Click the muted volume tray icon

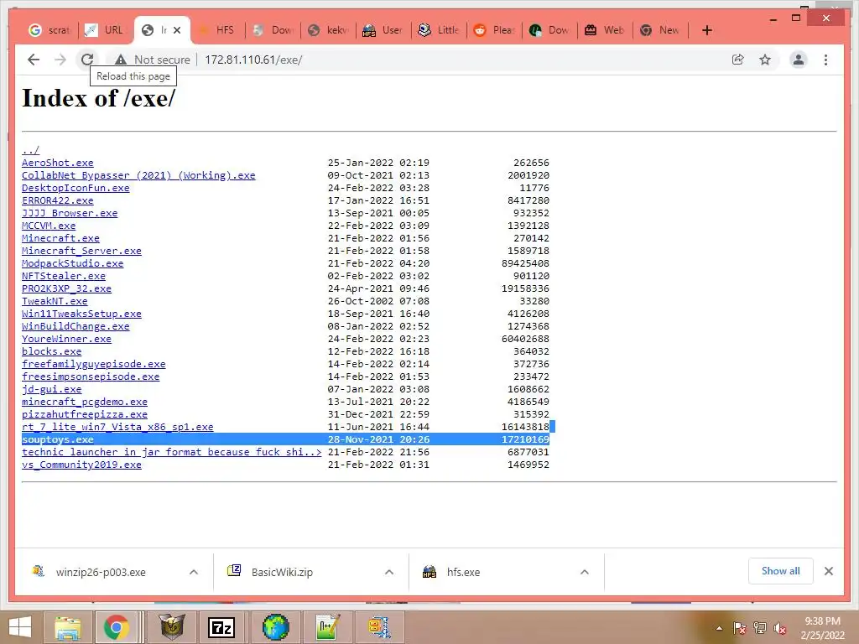tap(780, 628)
